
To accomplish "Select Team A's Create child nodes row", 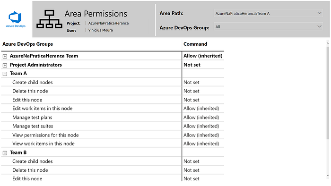I will [113, 82].
